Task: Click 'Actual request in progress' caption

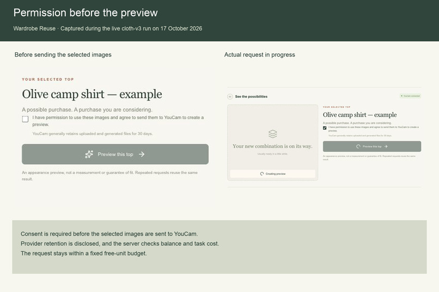Action: [x=260, y=55]
